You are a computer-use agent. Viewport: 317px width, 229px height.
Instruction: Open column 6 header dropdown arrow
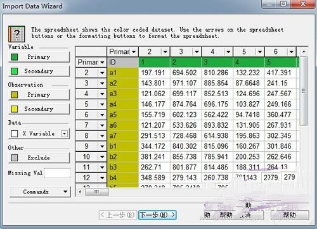click(291, 52)
